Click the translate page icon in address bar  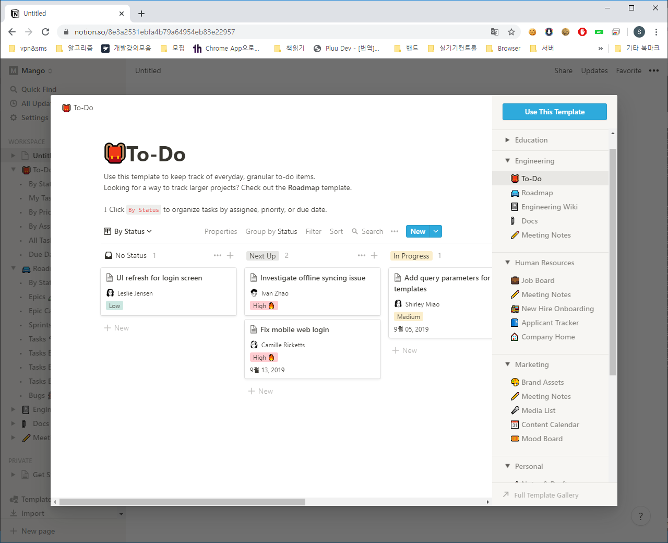coord(495,32)
